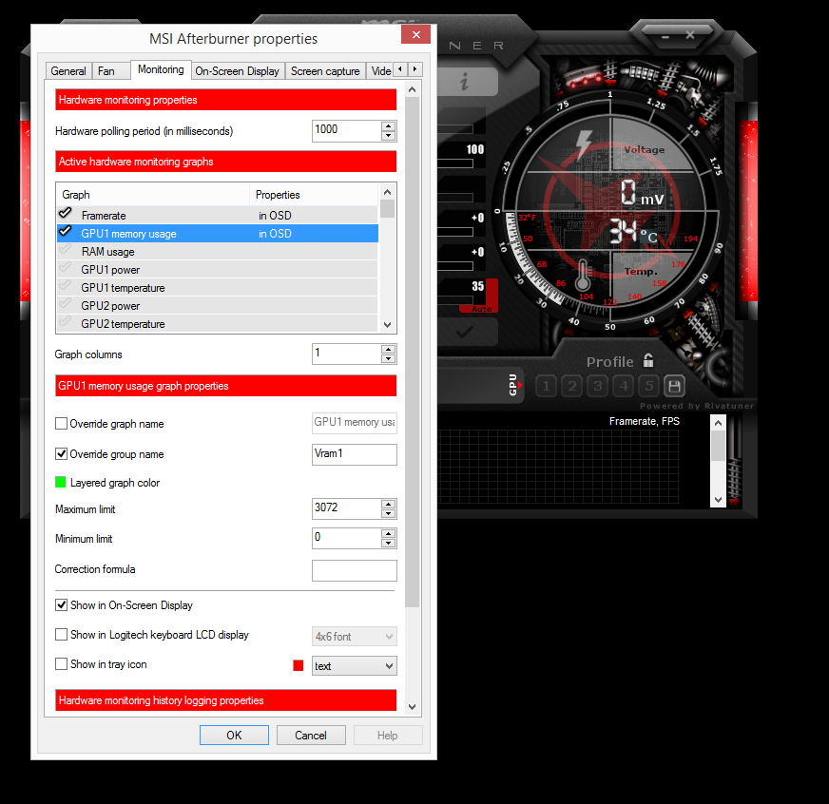Image resolution: width=829 pixels, height=804 pixels.
Task: Click Cancel in properties dialog
Action: [x=311, y=736]
